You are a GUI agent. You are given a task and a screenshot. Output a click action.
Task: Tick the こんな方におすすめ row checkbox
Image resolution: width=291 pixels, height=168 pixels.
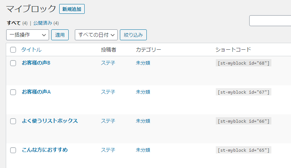[13, 150]
